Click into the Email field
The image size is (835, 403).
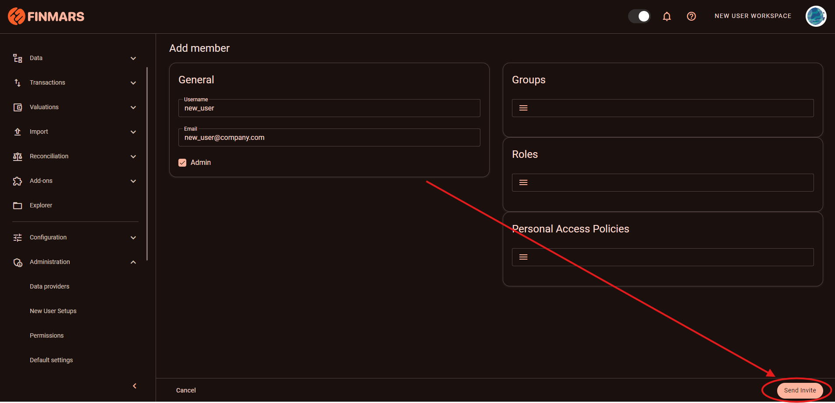click(x=329, y=137)
